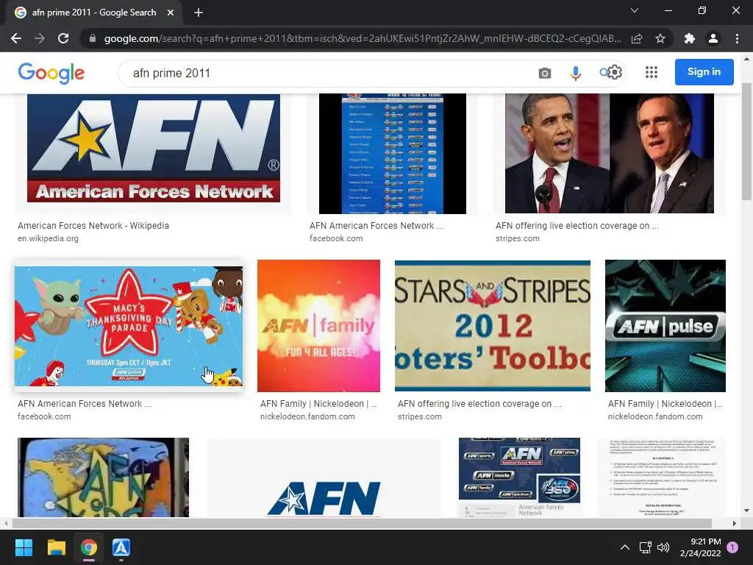The width and height of the screenshot is (753, 565).
Task: Click the facebook.com link under schedule image
Action: tap(336, 238)
